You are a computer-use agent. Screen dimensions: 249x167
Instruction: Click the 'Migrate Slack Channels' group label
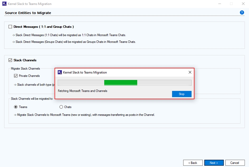pyautogui.click(x=26, y=68)
